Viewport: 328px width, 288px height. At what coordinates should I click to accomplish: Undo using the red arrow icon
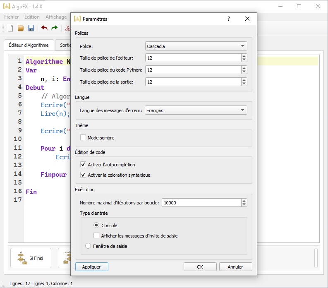[x=44, y=28]
